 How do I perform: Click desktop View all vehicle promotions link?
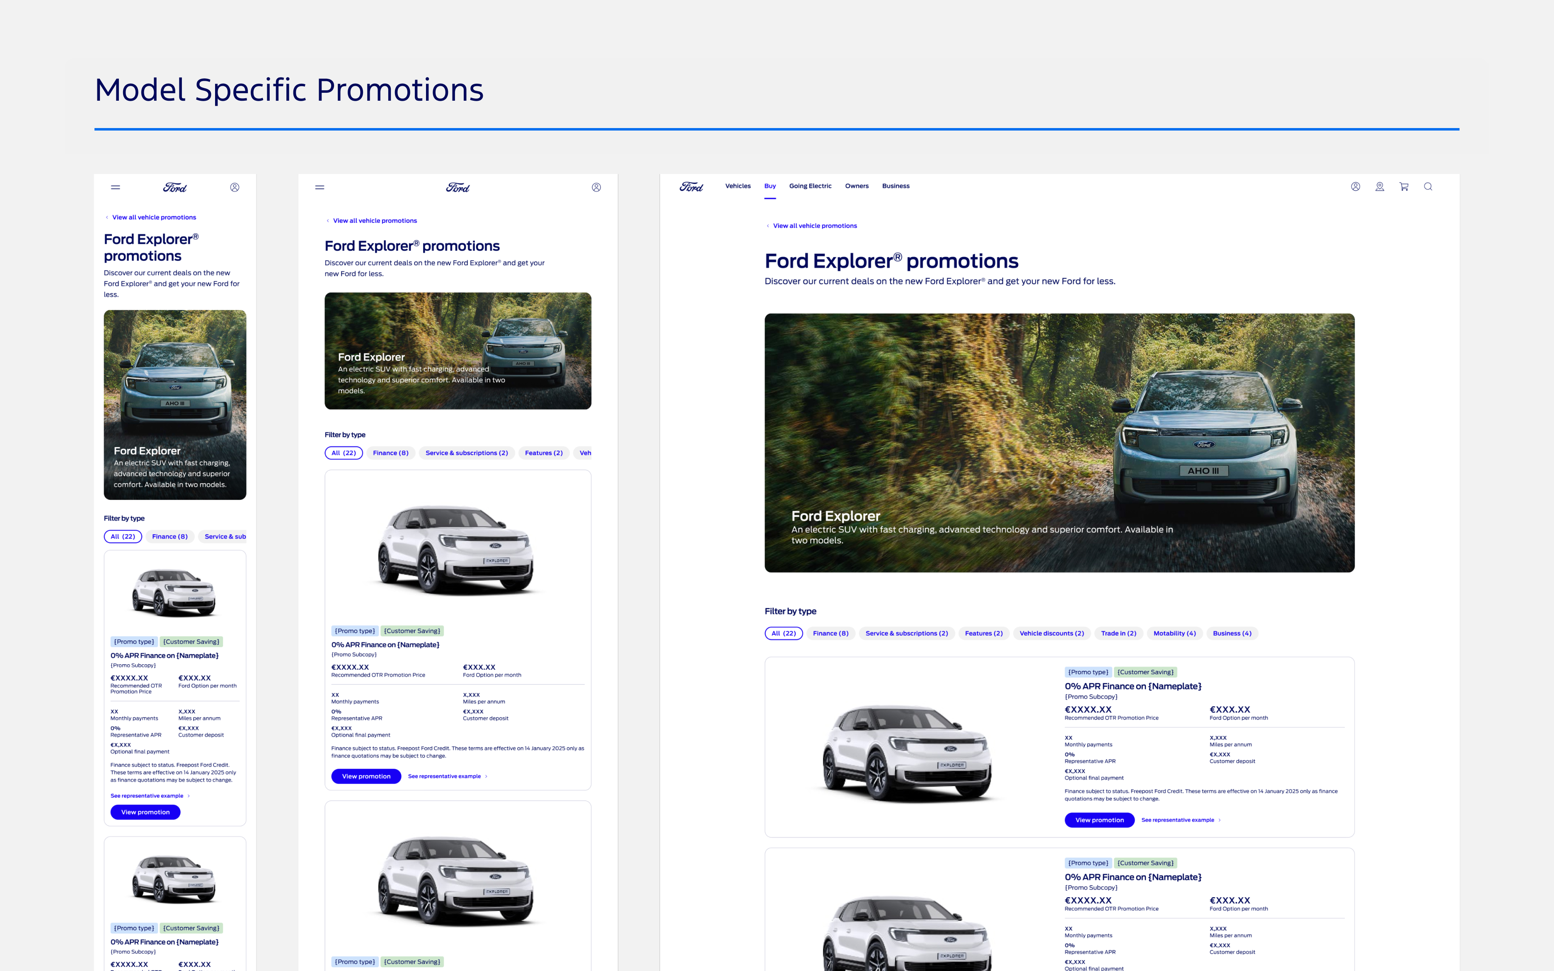pyautogui.click(x=814, y=226)
